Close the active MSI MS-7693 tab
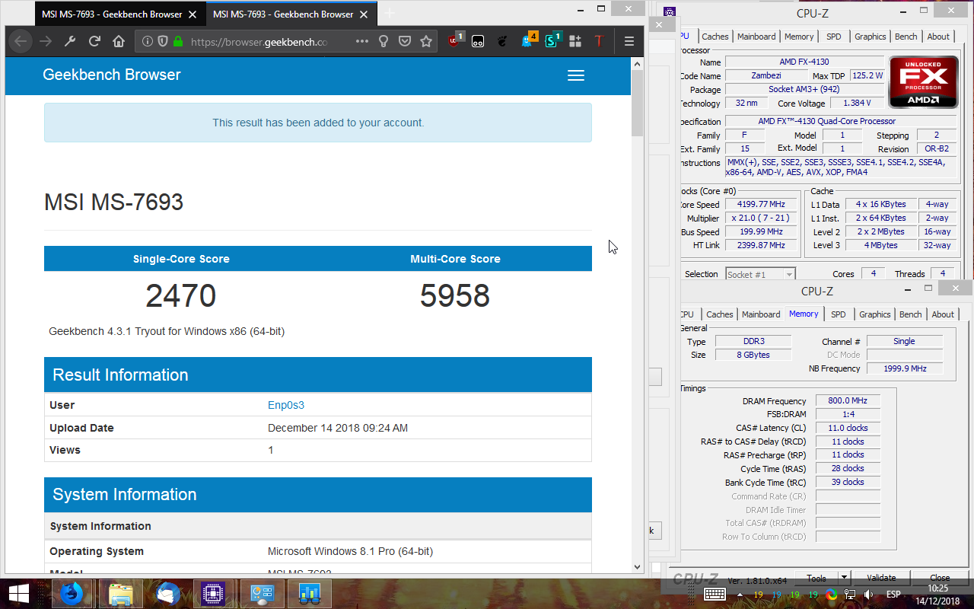 [x=364, y=14]
